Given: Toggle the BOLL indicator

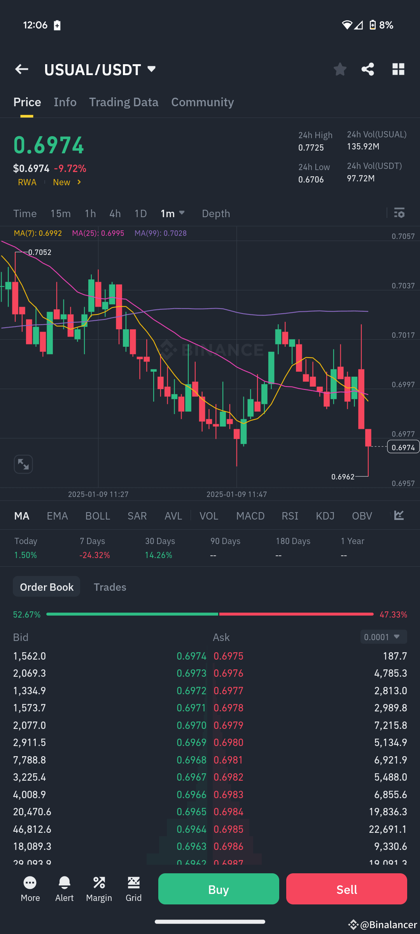Looking at the screenshot, I should coord(98,516).
